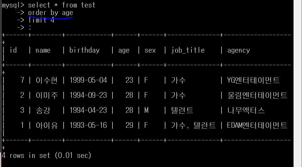302x167 pixels.
Task: Select the name cell '아이유'
Action: pyautogui.click(x=47, y=125)
